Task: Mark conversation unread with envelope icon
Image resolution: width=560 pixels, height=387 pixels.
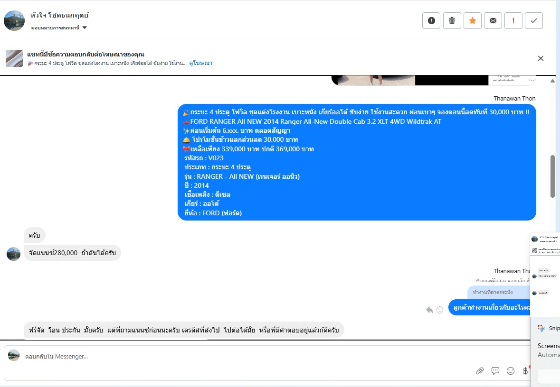Action: [x=493, y=21]
